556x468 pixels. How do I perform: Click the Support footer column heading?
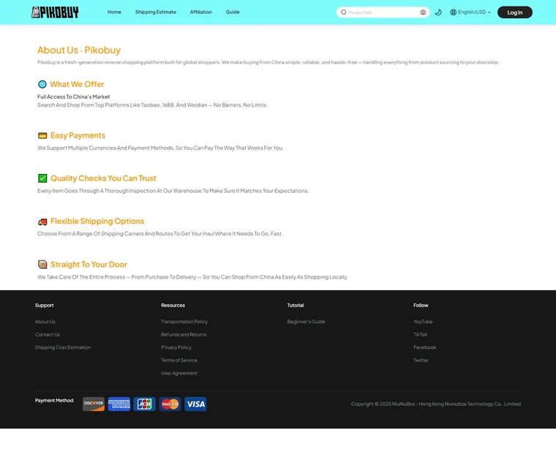(45, 305)
